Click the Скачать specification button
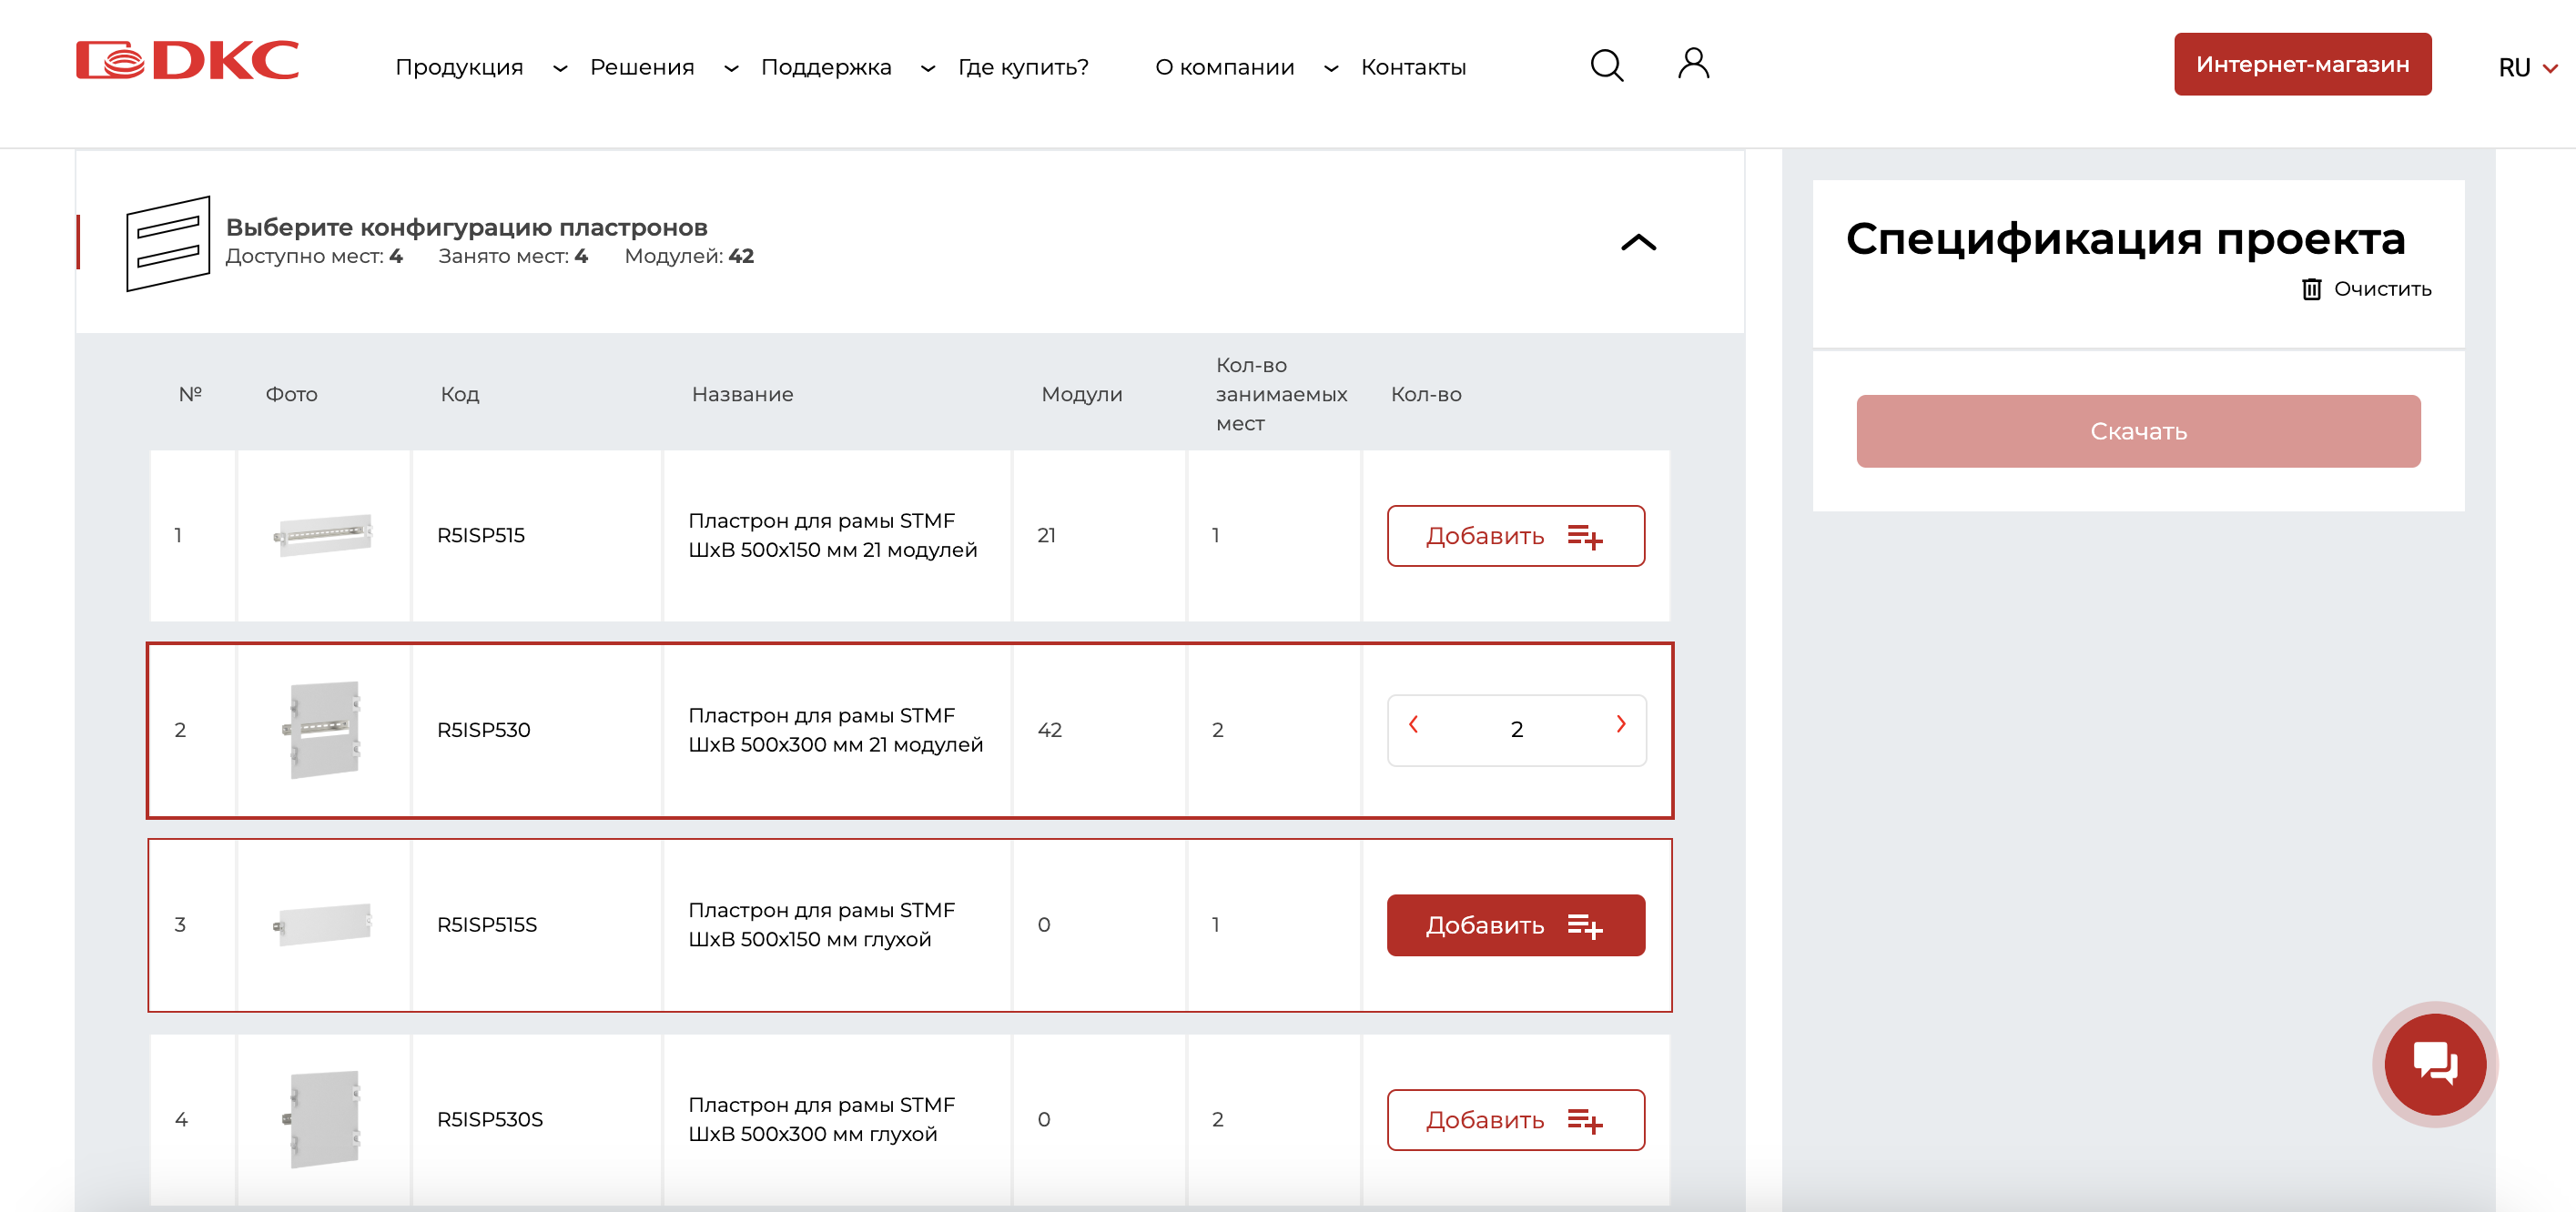Screen dimensions: 2576x1212 [x=2138, y=431]
